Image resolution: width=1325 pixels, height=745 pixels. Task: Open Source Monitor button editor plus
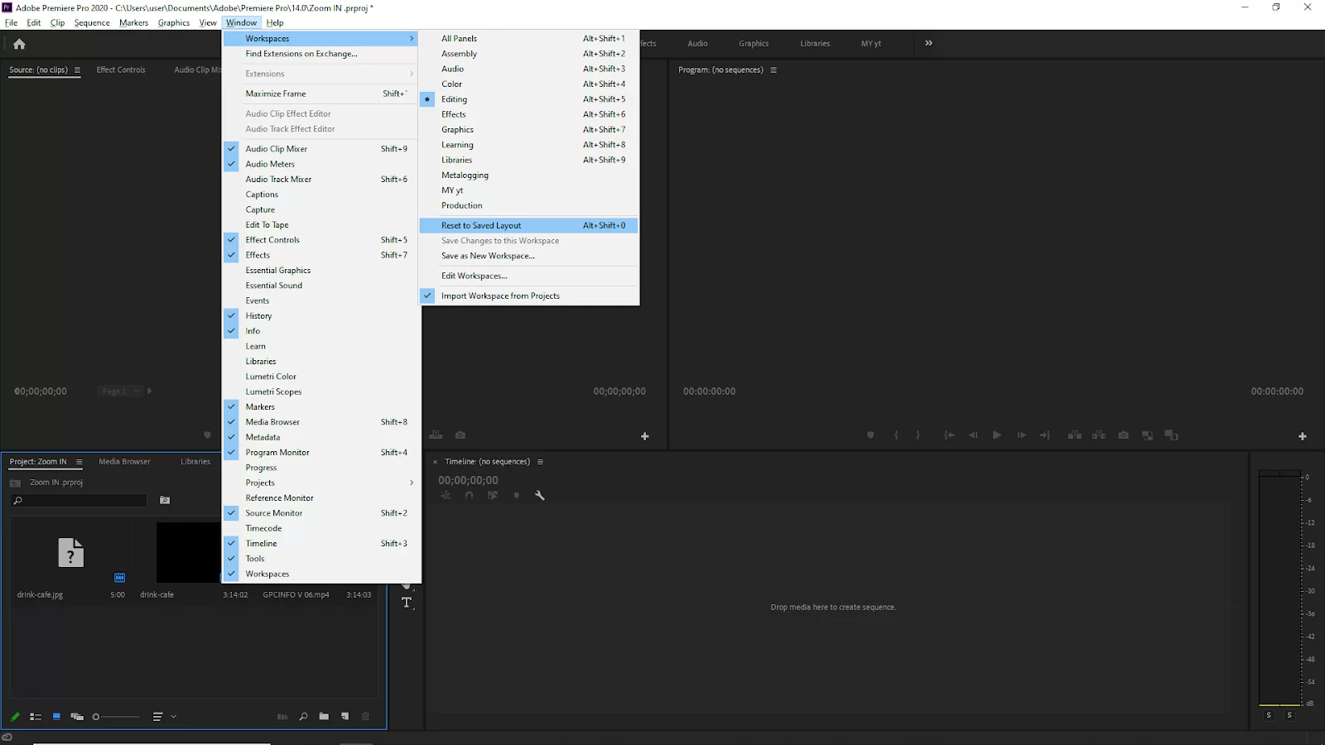coord(645,436)
